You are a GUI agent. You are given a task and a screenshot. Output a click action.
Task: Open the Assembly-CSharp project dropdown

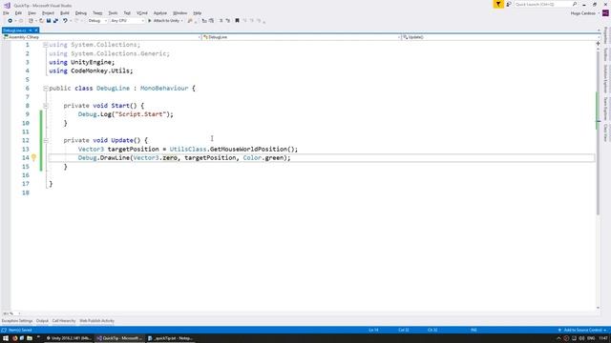pos(102,37)
